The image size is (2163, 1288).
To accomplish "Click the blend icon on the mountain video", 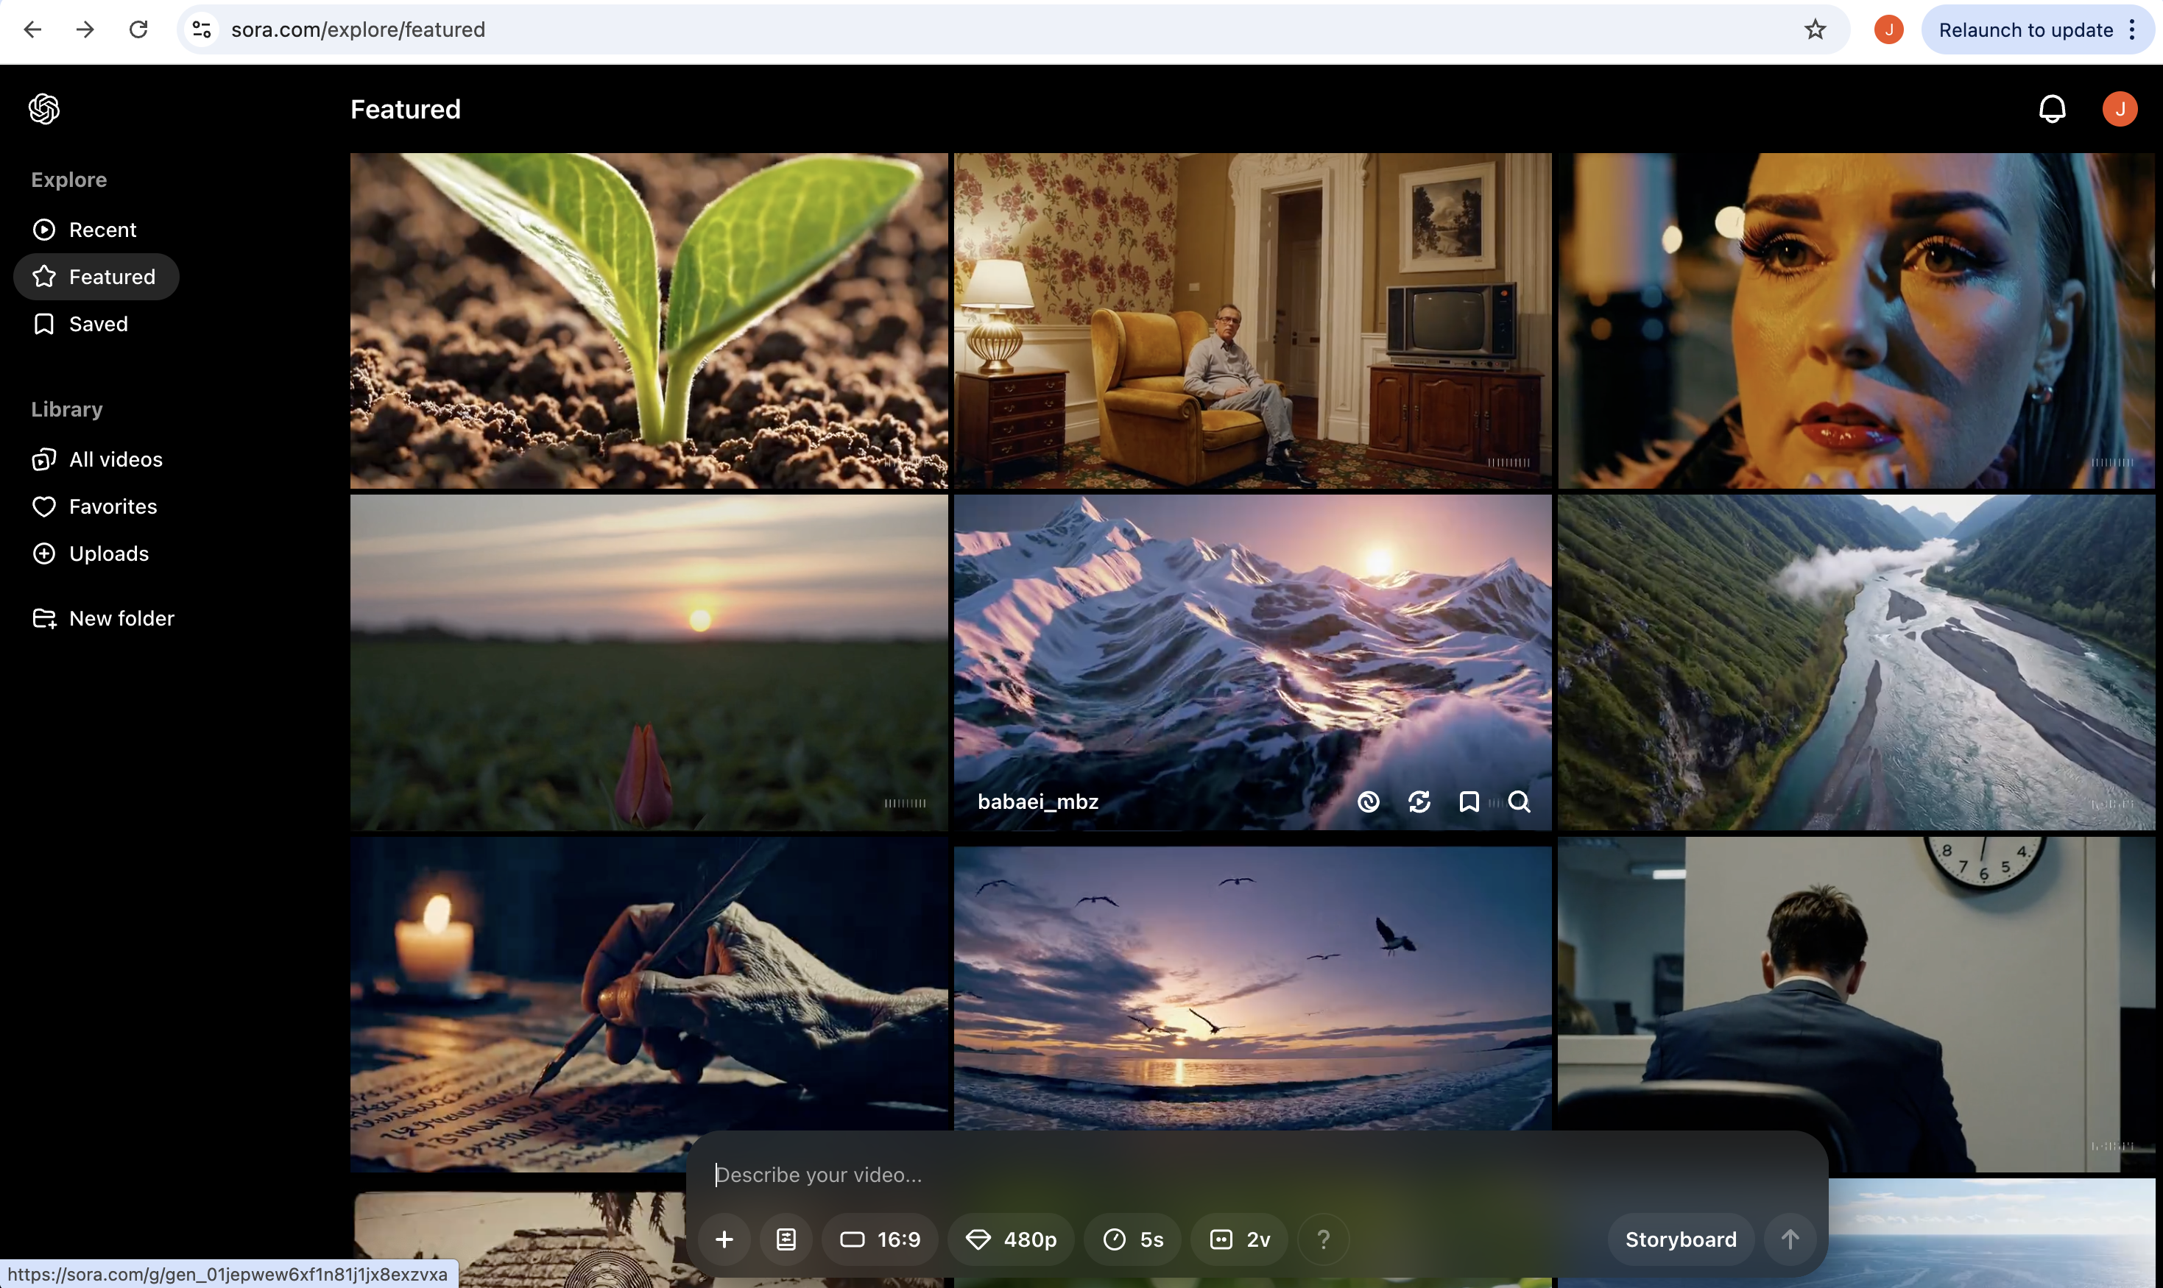I will (1369, 801).
